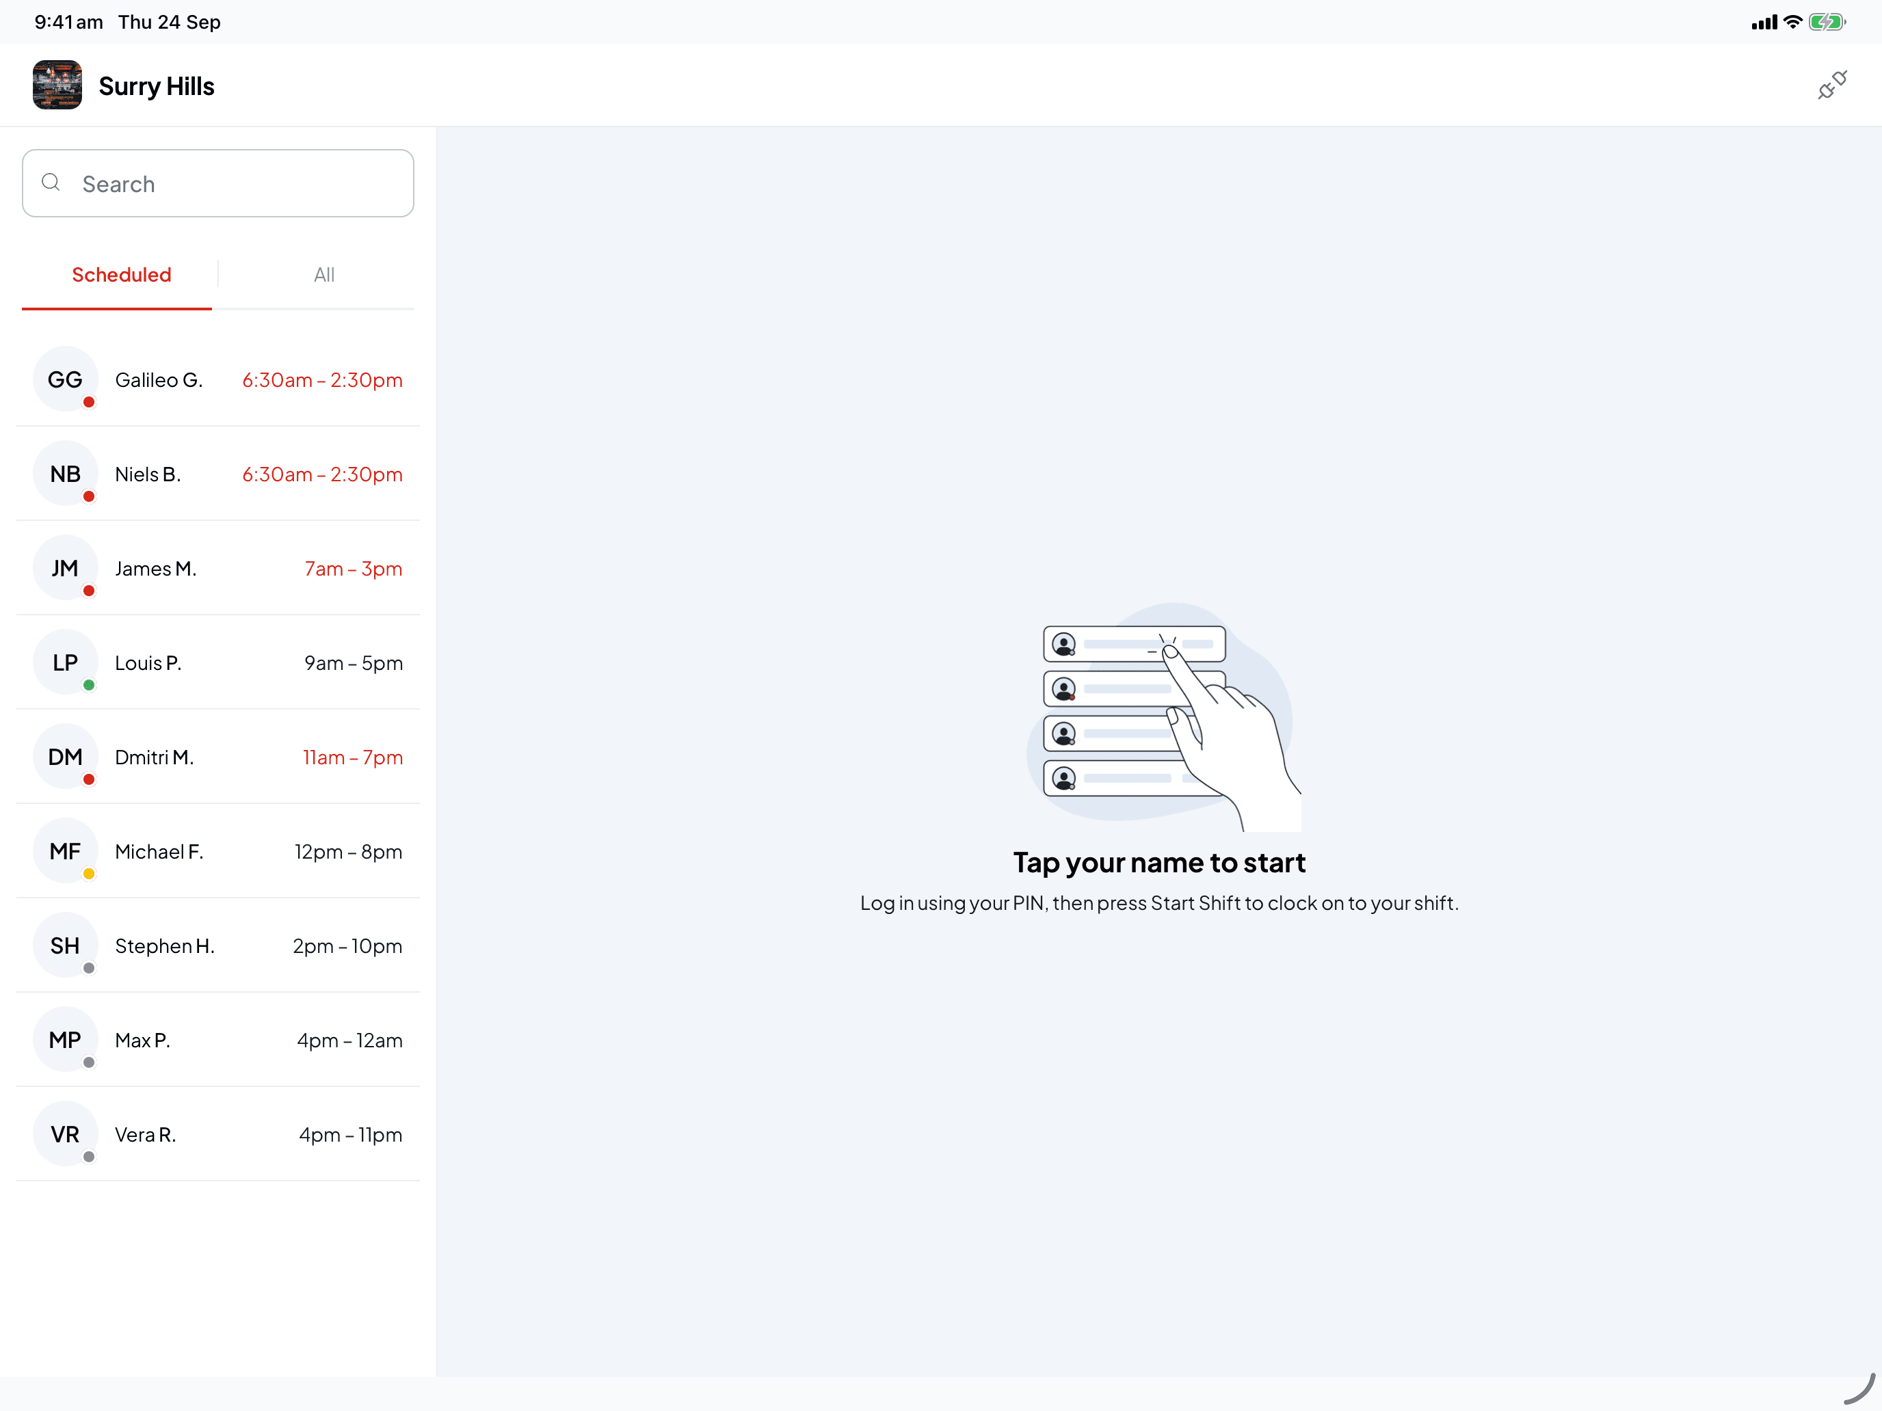Click the 9am – 5pm shift time

point(354,663)
